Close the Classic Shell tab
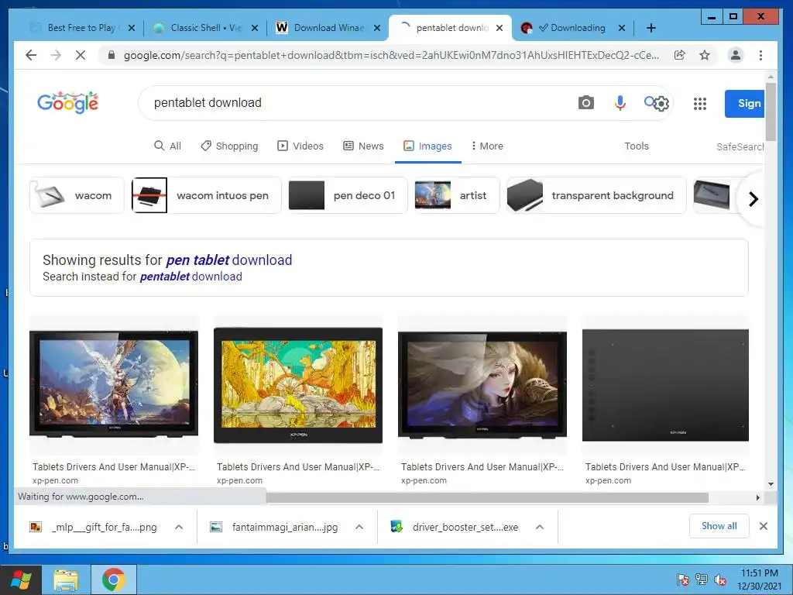 255,28
